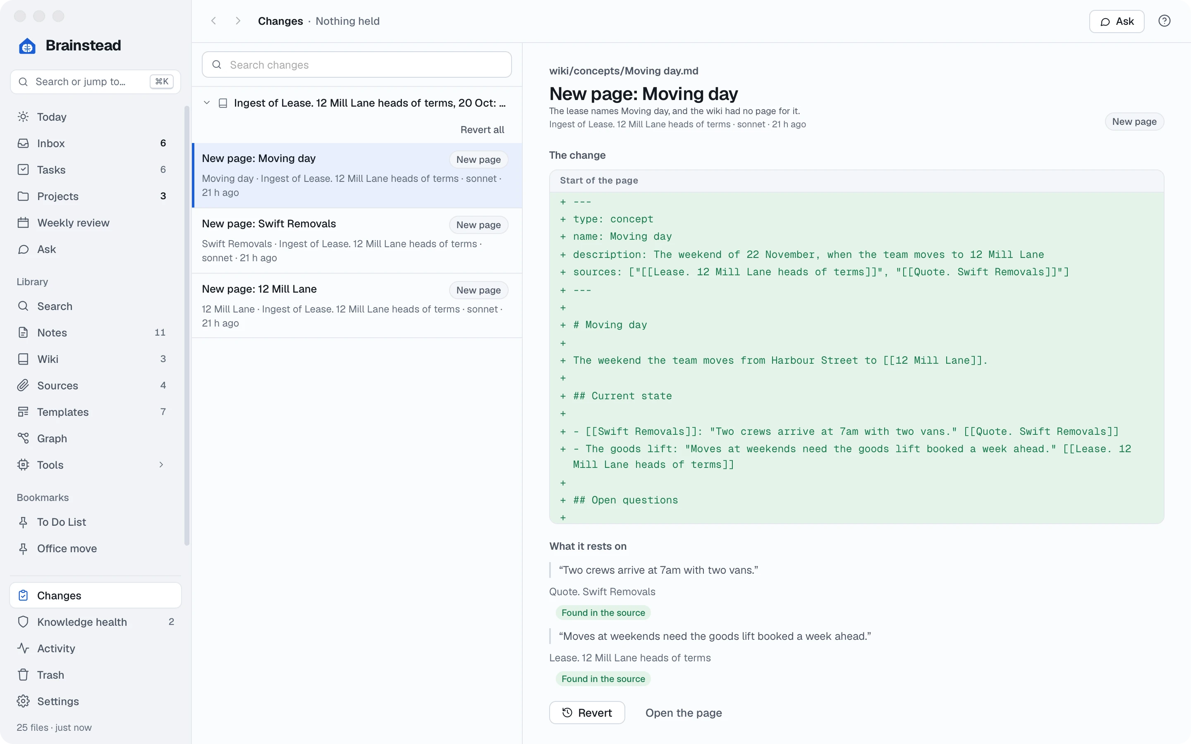This screenshot has height=744, width=1191.
Task: Select New page: Moving day change
Action: coord(357,176)
